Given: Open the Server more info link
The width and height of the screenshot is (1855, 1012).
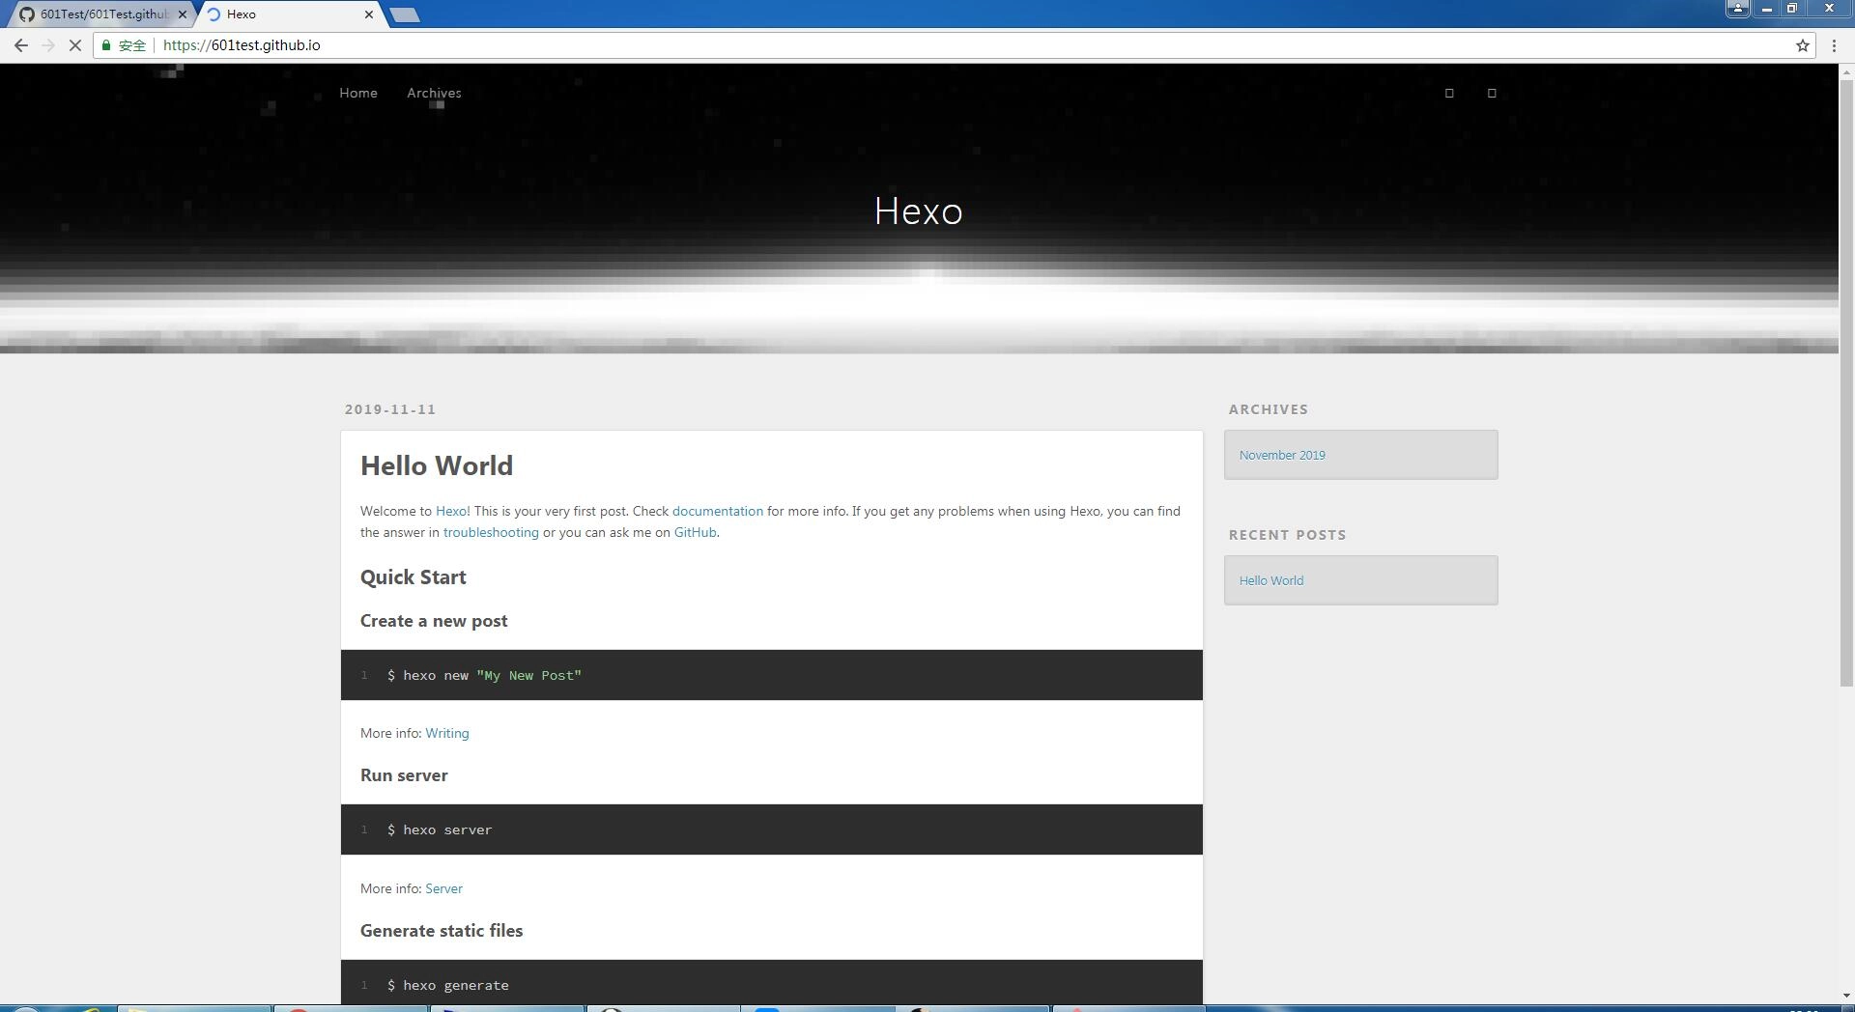Looking at the screenshot, I should tap(443, 888).
